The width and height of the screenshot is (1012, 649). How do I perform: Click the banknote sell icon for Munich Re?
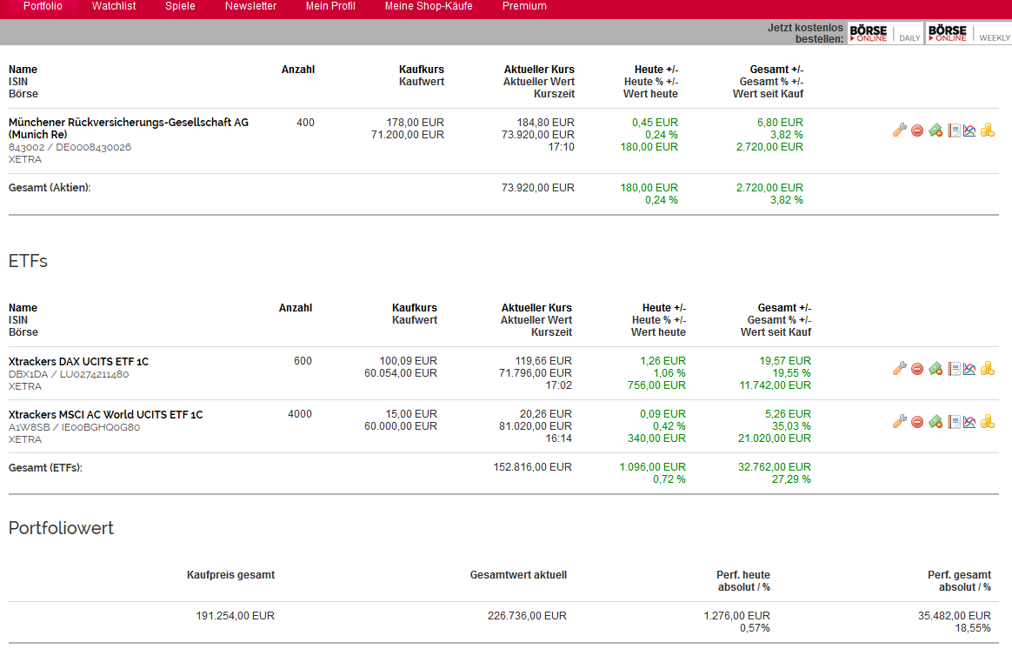(935, 130)
